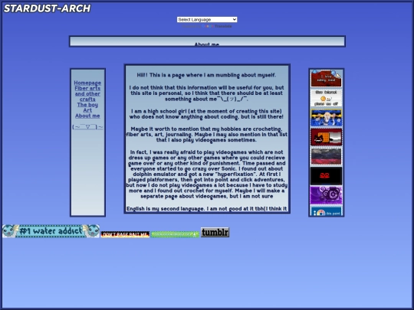The image size is (414, 310).
Task: Click the paragraph starting 'Maybe it worth to mention'
Action: tap(207, 135)
